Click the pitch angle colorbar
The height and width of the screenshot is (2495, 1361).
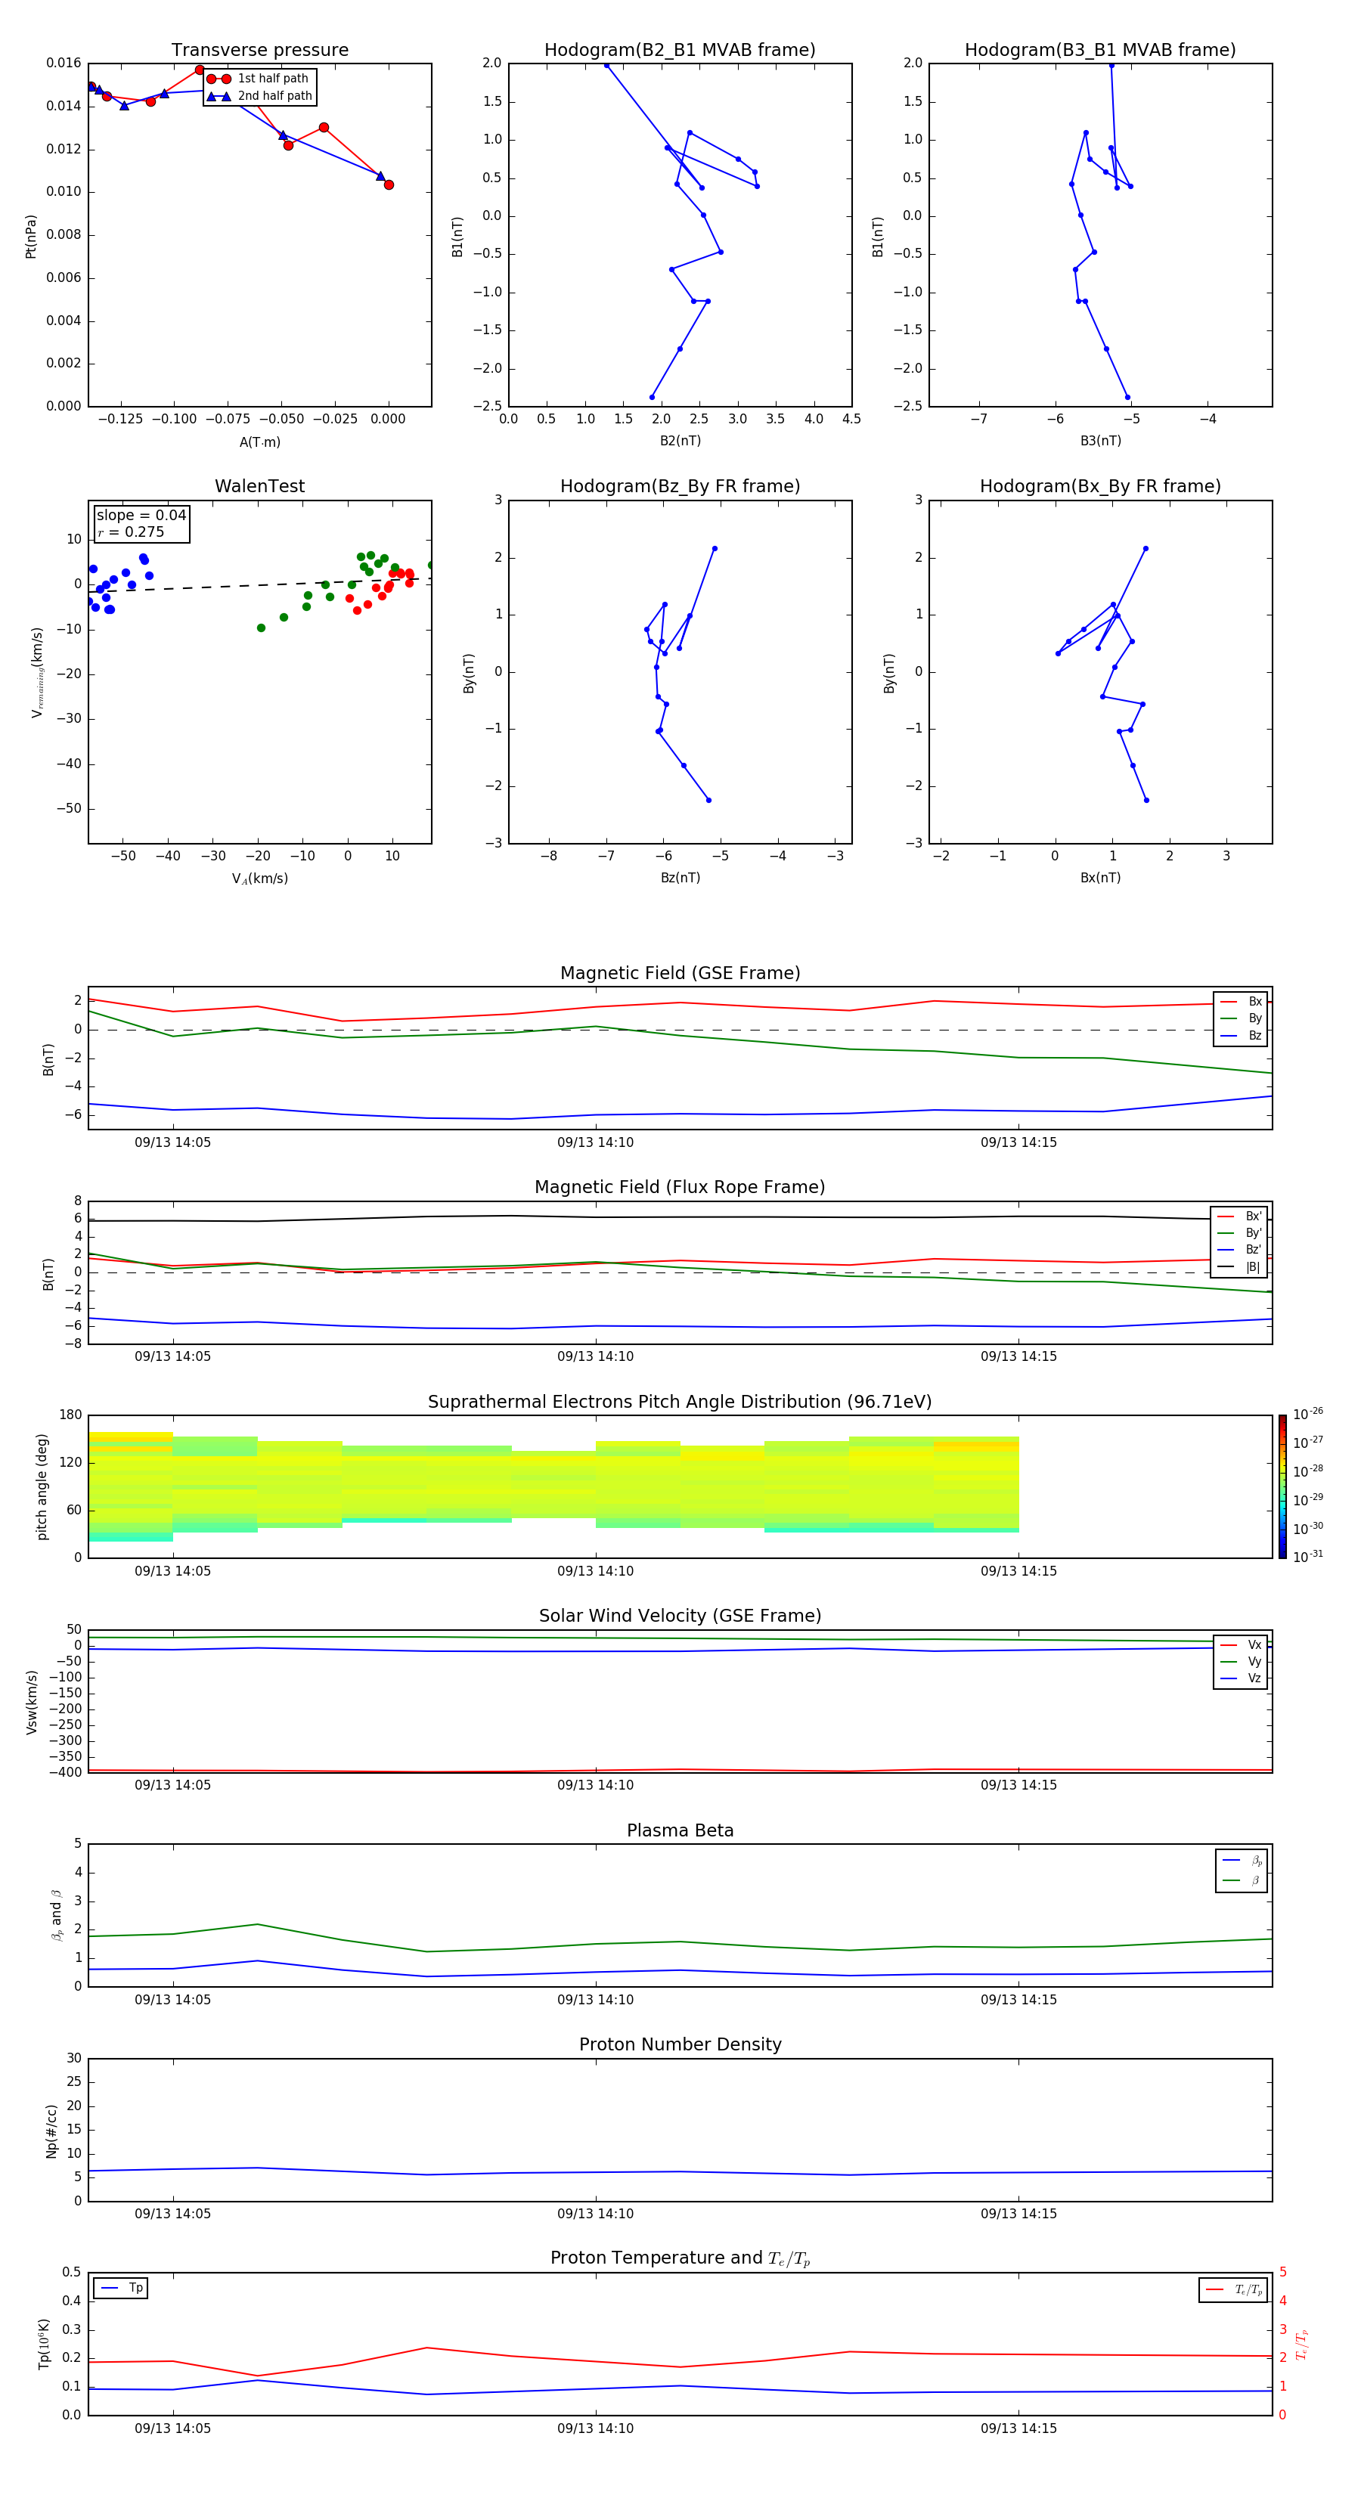[x=1282, y=1486]
